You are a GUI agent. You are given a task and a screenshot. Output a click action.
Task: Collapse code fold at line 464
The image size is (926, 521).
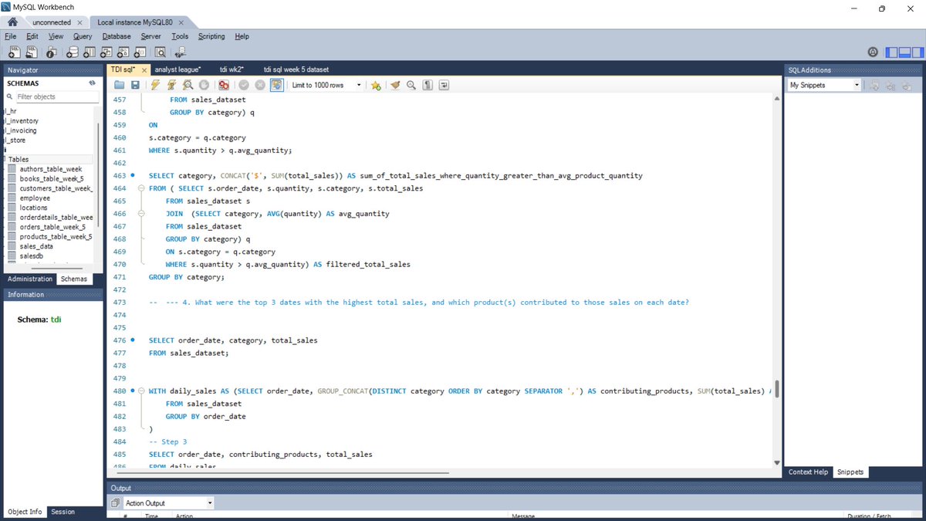pos(140,188)
